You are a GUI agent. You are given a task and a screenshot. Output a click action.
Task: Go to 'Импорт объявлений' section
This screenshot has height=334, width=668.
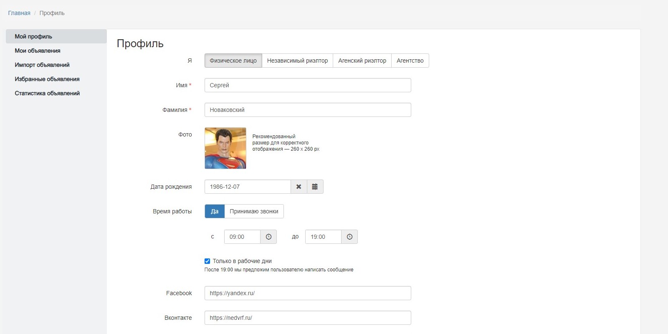point(42,65)
